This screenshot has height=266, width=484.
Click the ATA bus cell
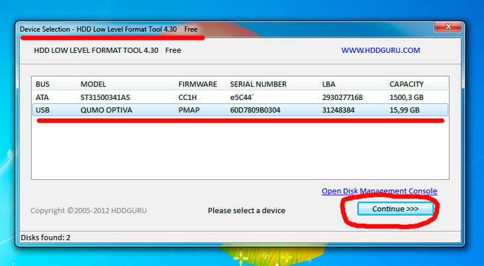pyautogui.click(x=42, y=97)
